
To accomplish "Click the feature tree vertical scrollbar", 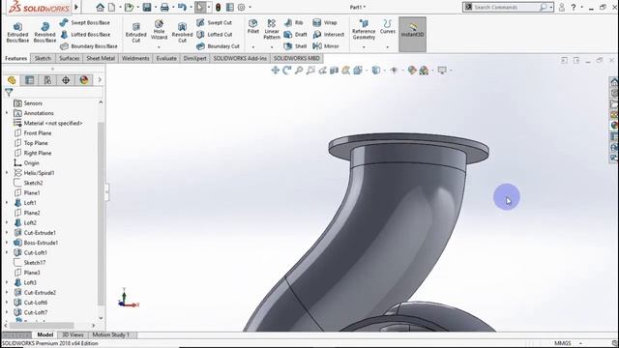I will coord(101,213).
